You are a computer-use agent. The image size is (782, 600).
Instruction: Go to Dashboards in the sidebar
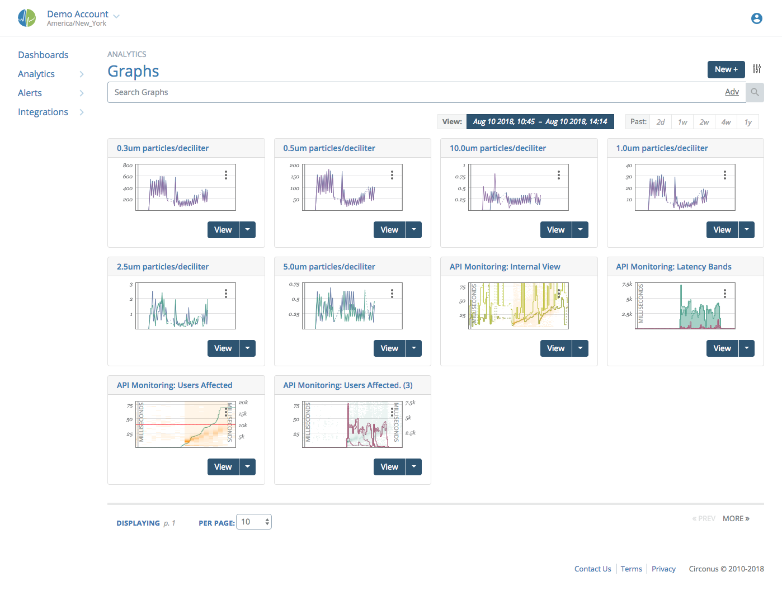(43, 55)
